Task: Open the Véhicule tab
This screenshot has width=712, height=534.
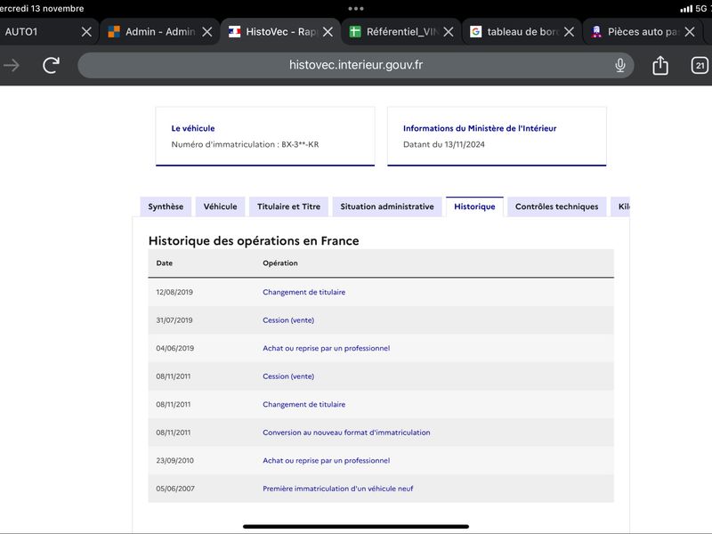Action: (220, 206)
